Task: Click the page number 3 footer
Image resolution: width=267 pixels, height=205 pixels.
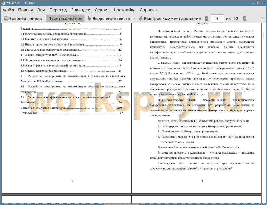Action: [73, 181]
